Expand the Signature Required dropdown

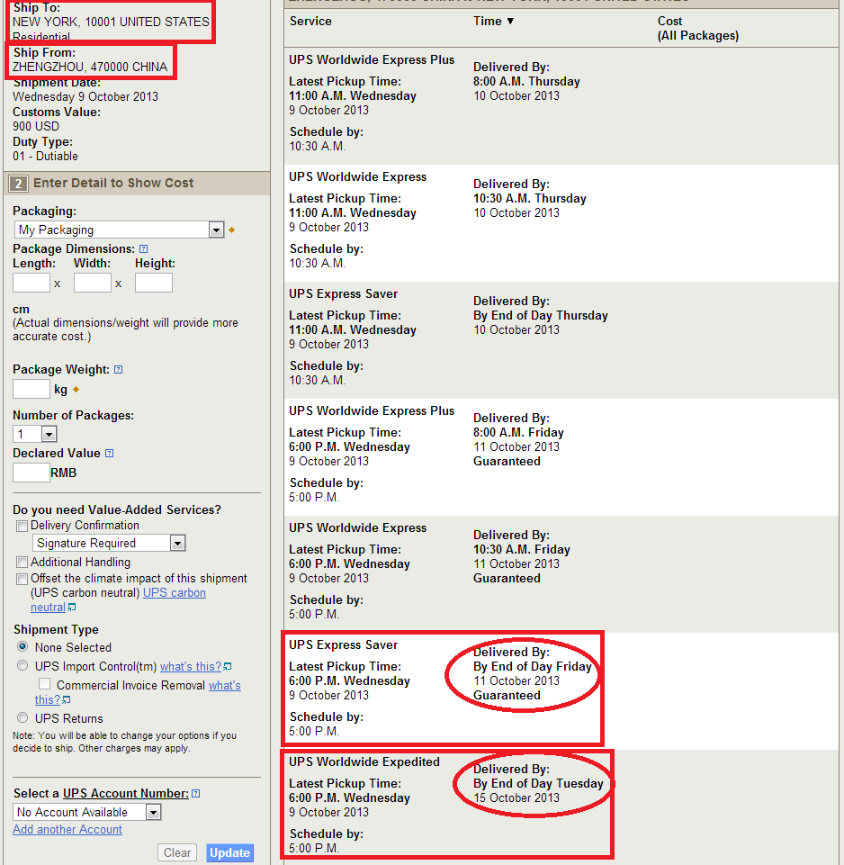(x=109, y=543)
